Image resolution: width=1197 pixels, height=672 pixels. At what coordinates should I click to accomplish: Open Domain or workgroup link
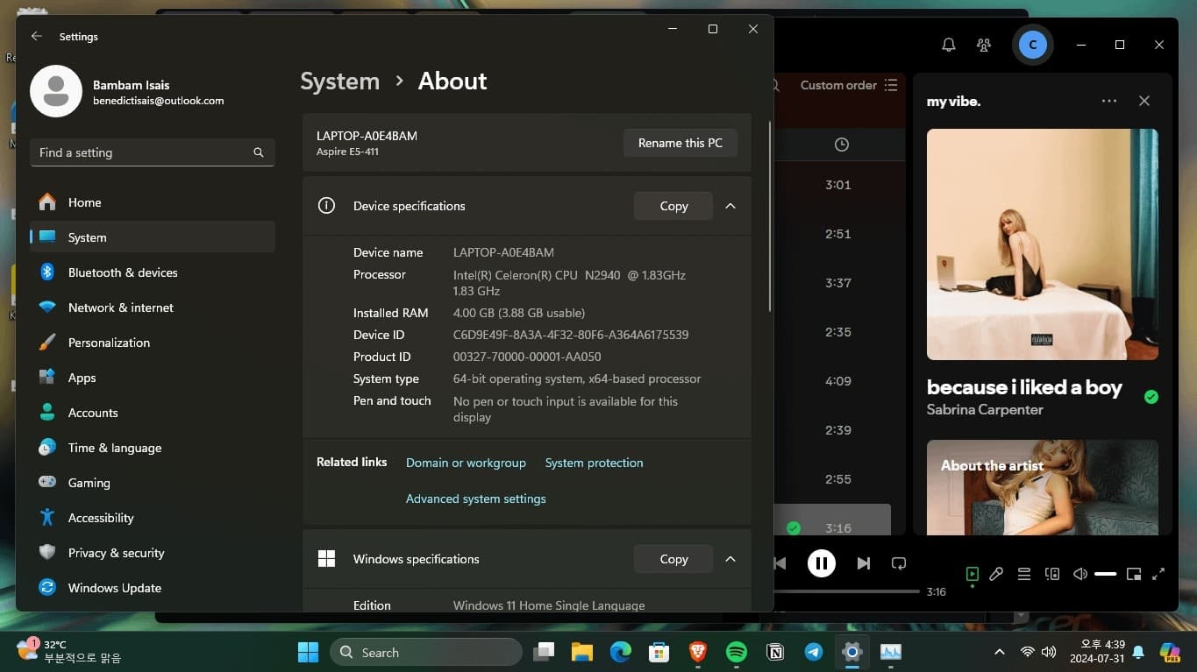pyautogui.click(x=466, y=463)
